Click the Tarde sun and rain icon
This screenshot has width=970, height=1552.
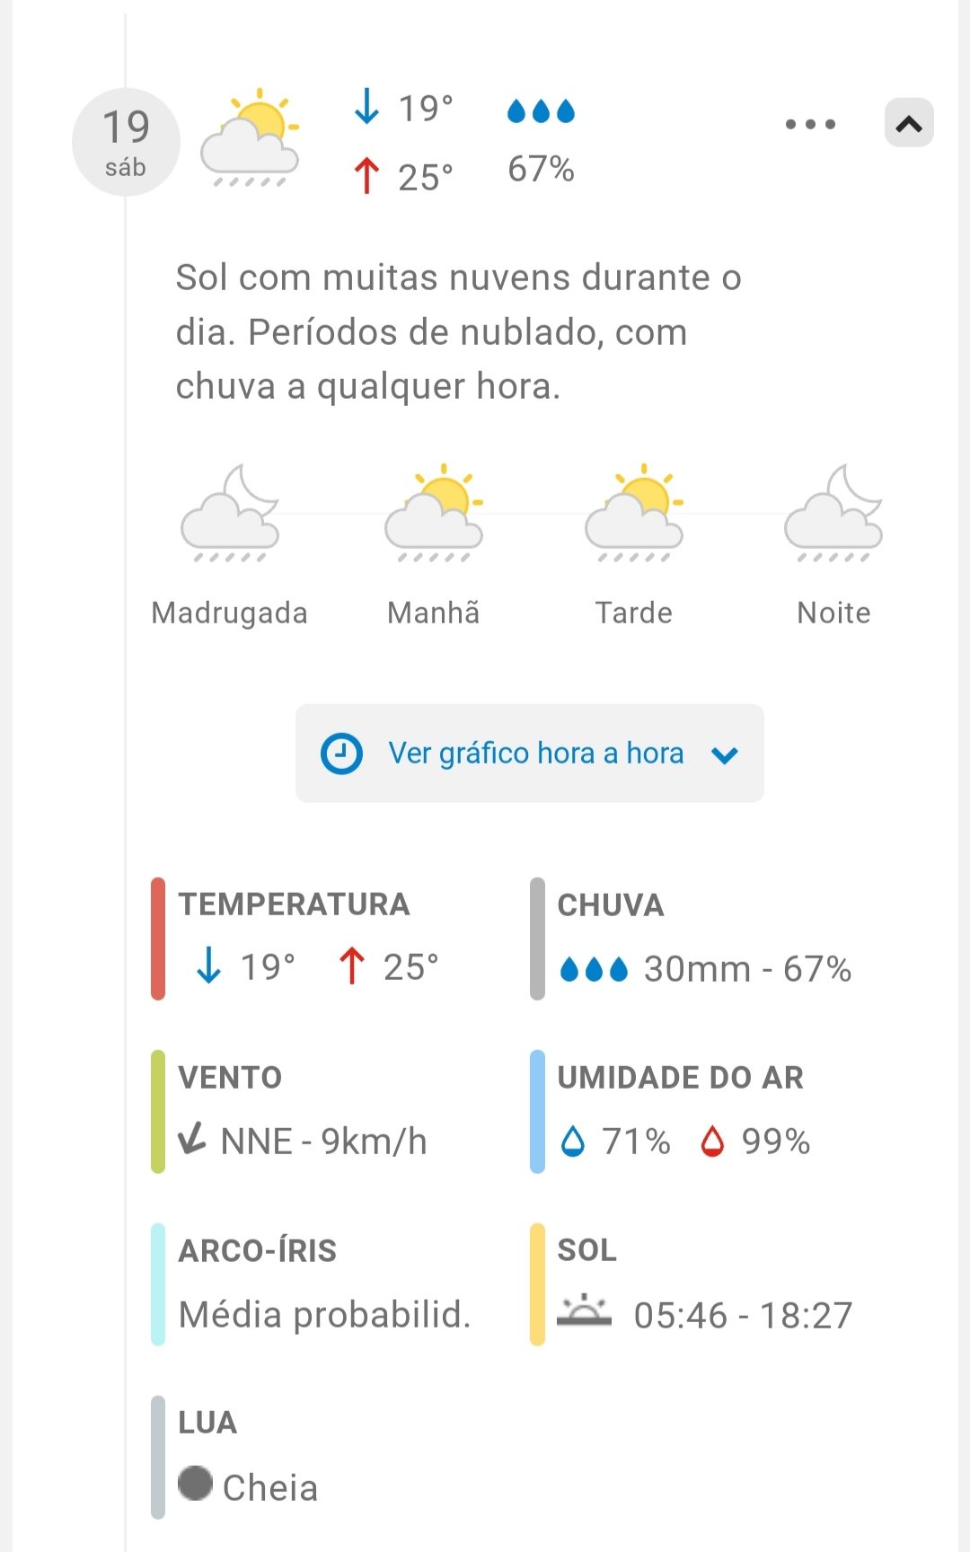634,514
